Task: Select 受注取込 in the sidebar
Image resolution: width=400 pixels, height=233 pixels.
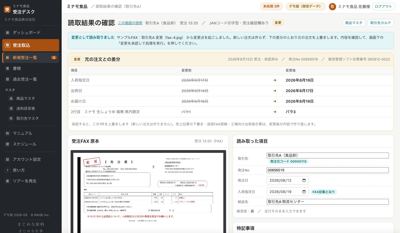Action: click(x=31, y=45)
